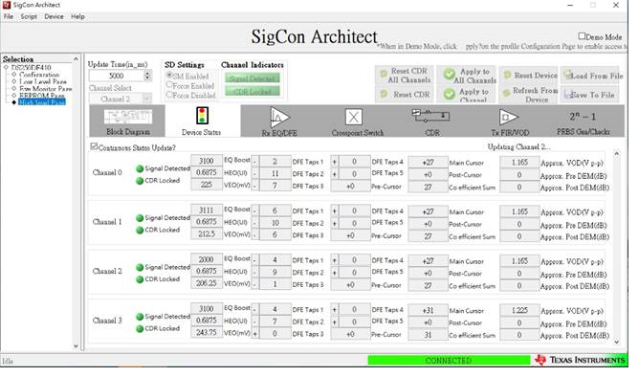Click Idle status text in status bar
Image resolution: width=639 pixels, height=377 pixels.
(x=8, y=361)
